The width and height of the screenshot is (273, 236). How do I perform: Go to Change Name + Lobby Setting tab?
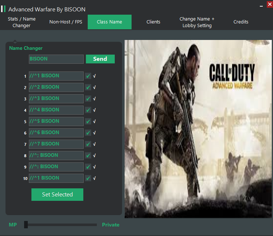coord(197,22)
